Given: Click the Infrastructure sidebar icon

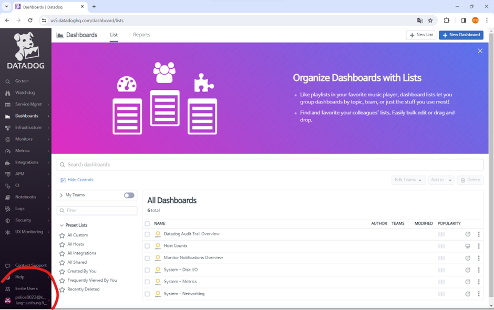Looking at the screenshot, I should click(7, 128).
